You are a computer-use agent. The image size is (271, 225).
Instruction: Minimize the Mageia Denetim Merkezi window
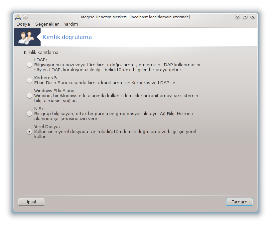(x=237, y=17)
